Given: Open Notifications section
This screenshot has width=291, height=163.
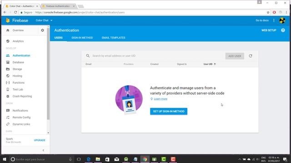Looking at the screenshot, I should click(x=20, y=110).
